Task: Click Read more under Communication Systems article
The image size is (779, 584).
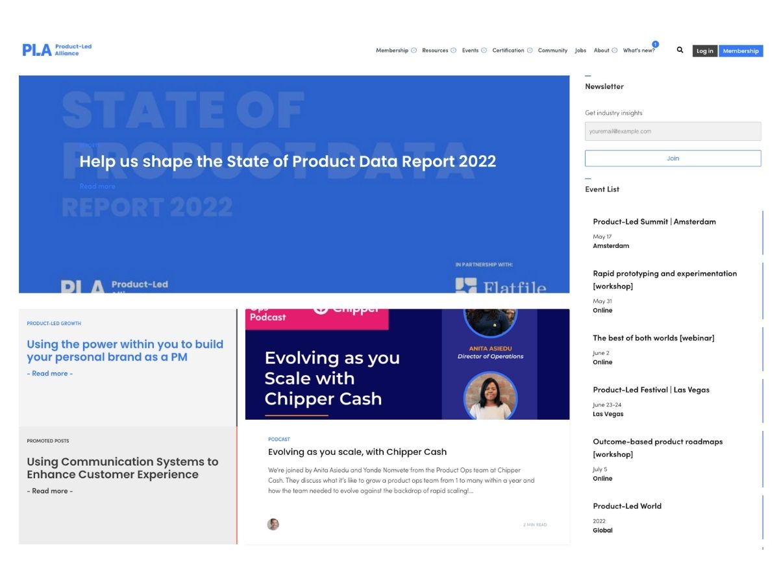Action: click(50, 491)
